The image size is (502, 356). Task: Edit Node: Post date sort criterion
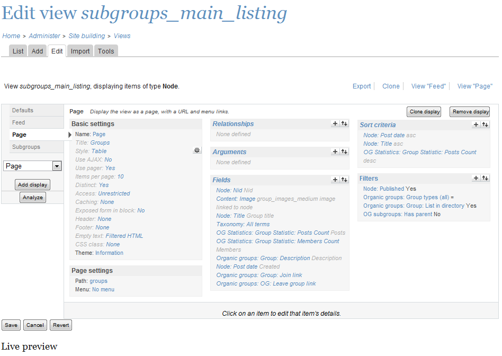pyautogui.click(x=384, y=135)
